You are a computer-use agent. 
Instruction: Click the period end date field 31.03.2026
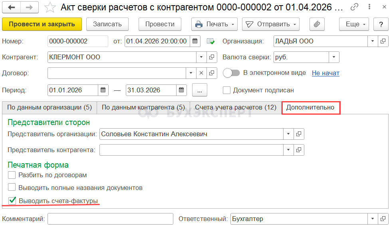point(151,90)
